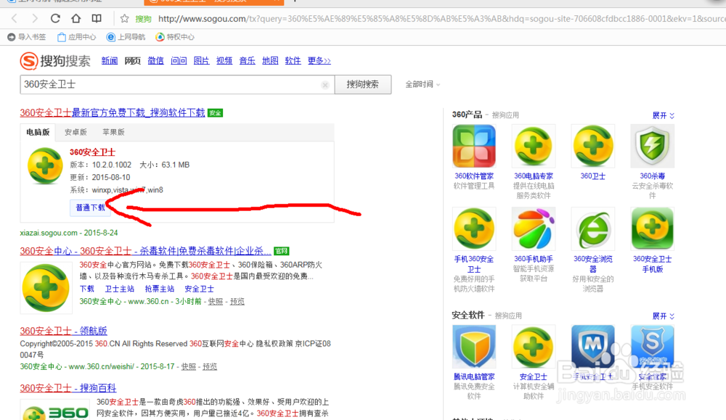Viewport: 726px width, 420px height.
Task: Open 特权中心 bookmark shortcut
Action: tap(175, 37)
